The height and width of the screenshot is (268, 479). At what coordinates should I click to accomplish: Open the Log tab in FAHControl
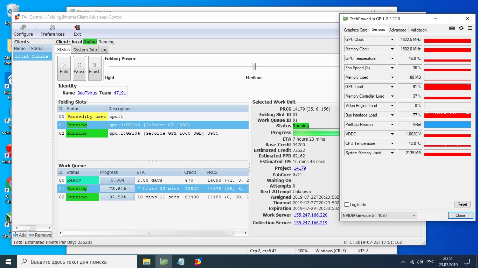click(x=104, y=50)
